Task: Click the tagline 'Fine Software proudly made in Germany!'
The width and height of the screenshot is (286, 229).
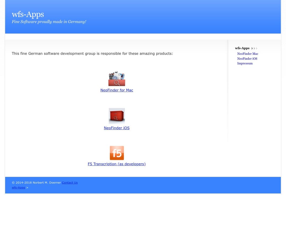Action: pos(49,22)
